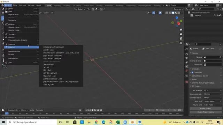
Task: Open the Editar menu
Action: 15,5
